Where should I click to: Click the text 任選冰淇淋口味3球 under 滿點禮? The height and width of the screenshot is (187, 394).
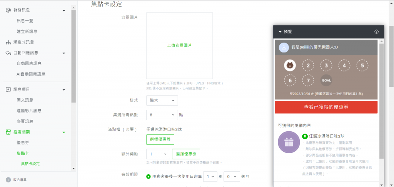click(x=164, y=129)
